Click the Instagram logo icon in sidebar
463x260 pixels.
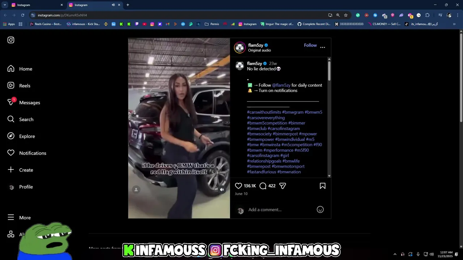click(x=11, y=40)
